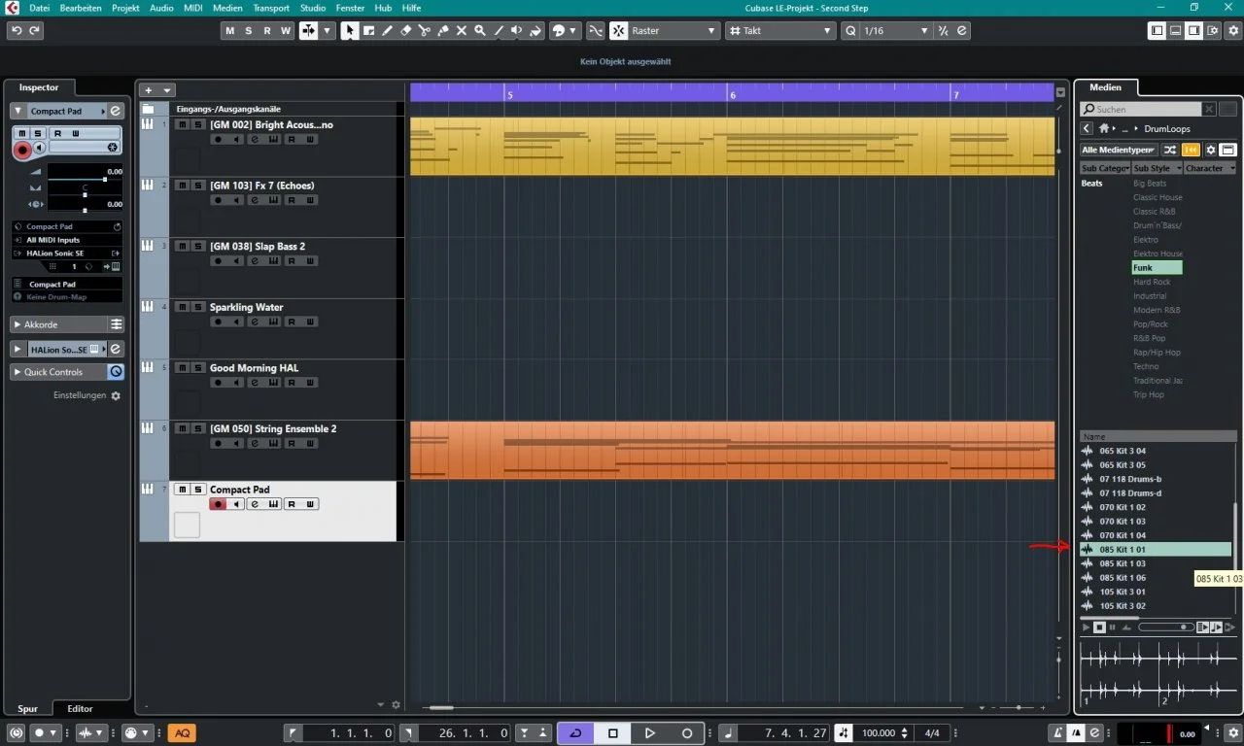Open the Studio menu
The image size is (1244, 746).
click(313, 8)
